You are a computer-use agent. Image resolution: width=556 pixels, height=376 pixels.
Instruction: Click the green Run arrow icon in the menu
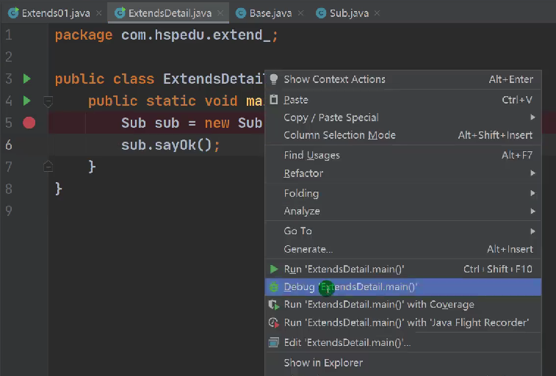click(273, 269)
